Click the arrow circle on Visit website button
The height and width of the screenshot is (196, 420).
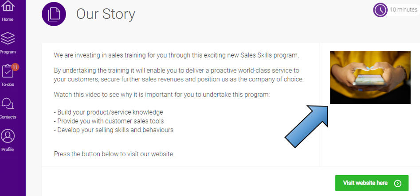pos(398,183)
